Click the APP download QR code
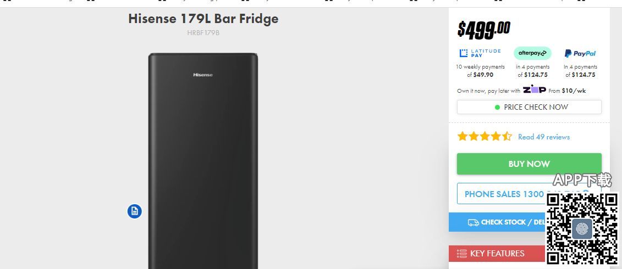 (582, 228)
